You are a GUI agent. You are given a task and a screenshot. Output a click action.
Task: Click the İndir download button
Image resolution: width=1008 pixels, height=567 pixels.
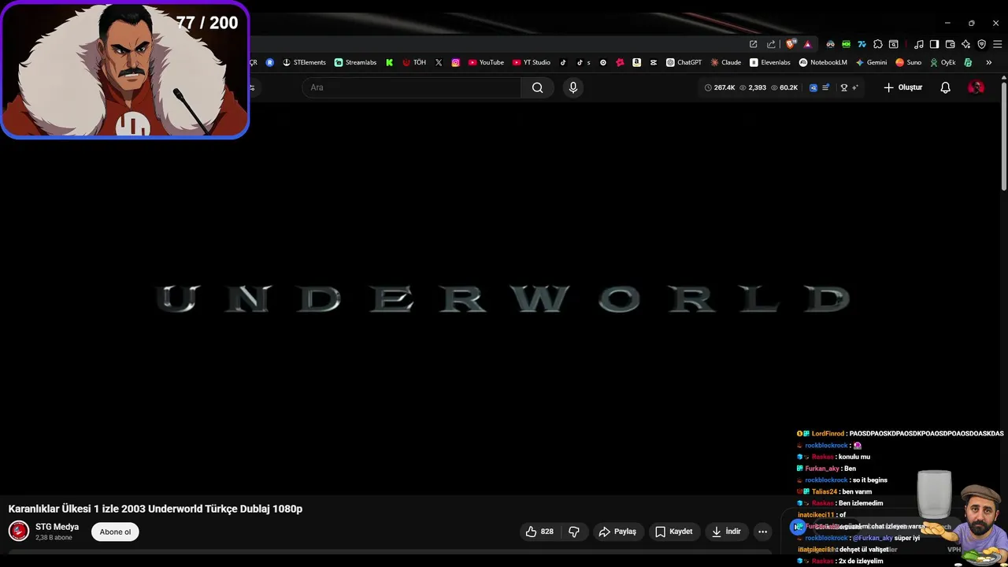[726, 532]
